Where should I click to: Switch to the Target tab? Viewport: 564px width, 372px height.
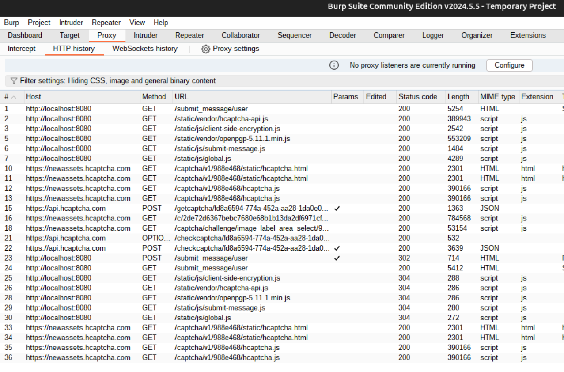70,35
